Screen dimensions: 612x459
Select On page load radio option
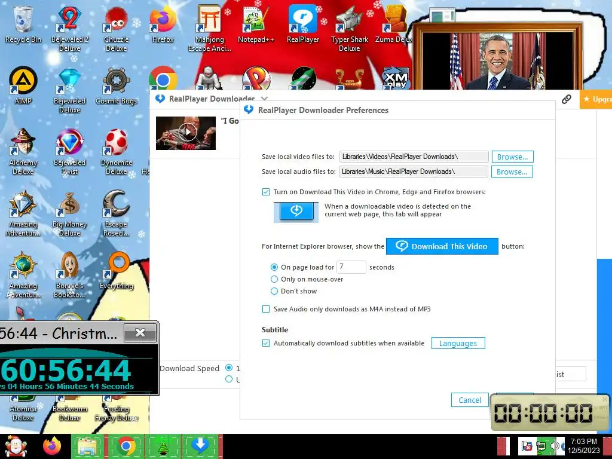point(274,267)
